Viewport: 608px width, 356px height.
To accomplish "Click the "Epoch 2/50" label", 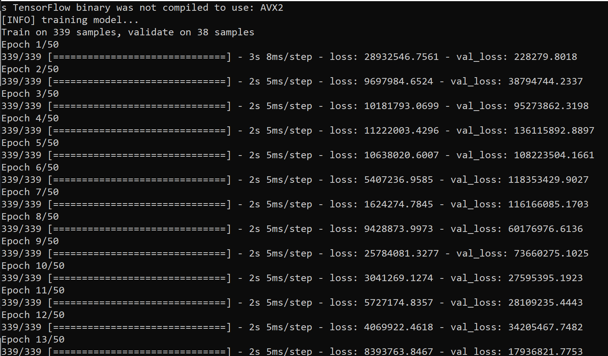I will (30, 69).
